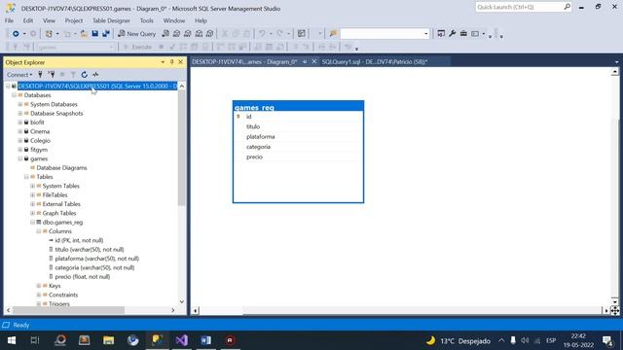Collapse the Databases tree node
623x350 pixels.
tap(14, 95)
